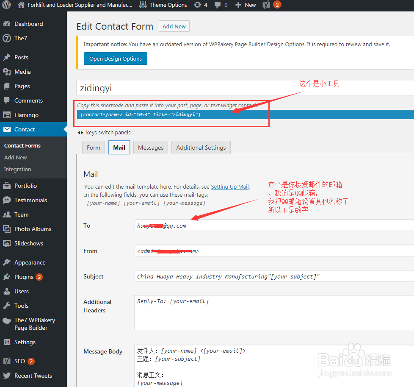The height and width of the screenshot is (387, 414).
Task: Click the Slideshows icon in sidebar
Action: click(7, 243)
